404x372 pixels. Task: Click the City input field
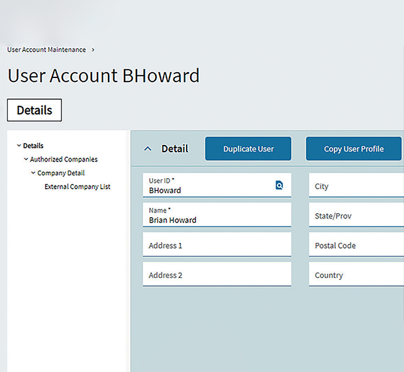click(356, 186)
